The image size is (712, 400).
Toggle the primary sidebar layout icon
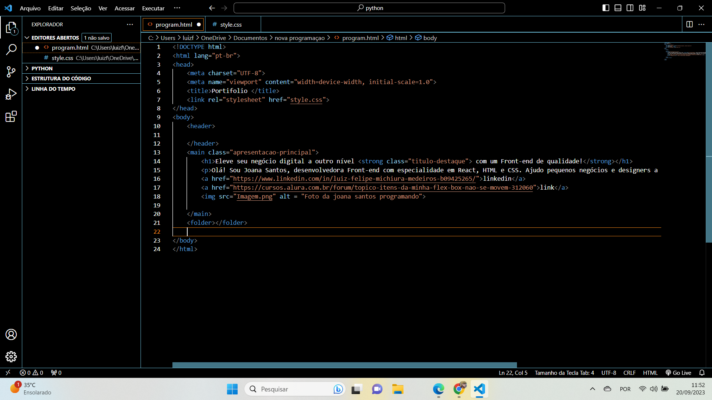click(606, 8)
